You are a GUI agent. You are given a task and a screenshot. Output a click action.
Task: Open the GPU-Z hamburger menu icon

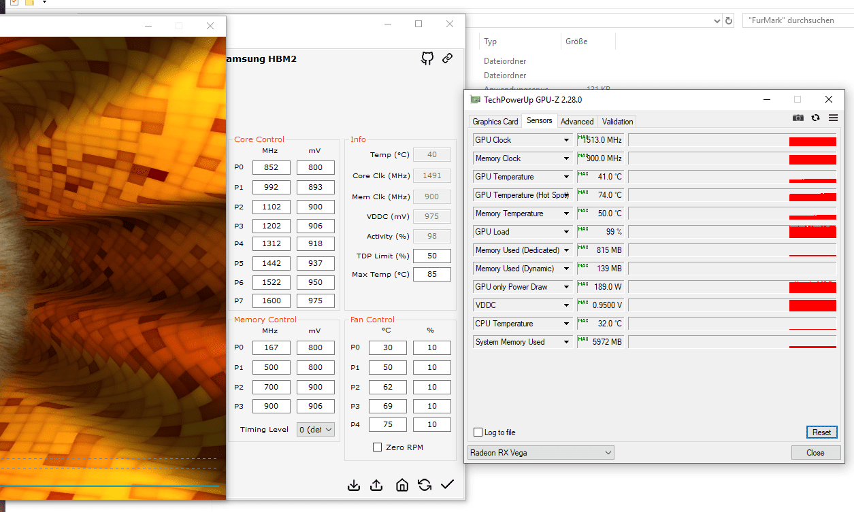pos(833,118)
